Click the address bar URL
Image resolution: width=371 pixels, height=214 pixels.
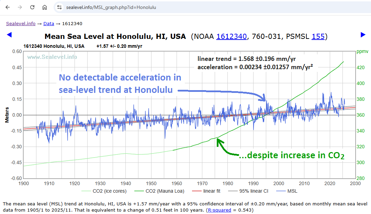(x=111, y=7)
